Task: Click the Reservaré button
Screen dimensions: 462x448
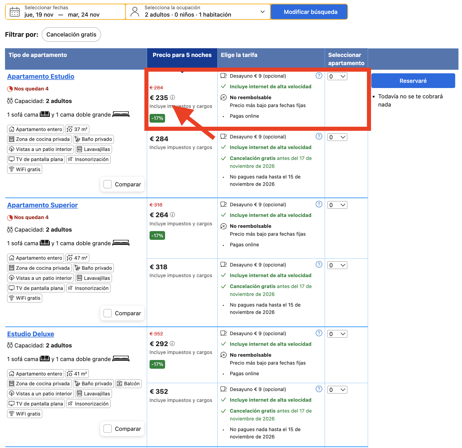Action: pos(413,81)
